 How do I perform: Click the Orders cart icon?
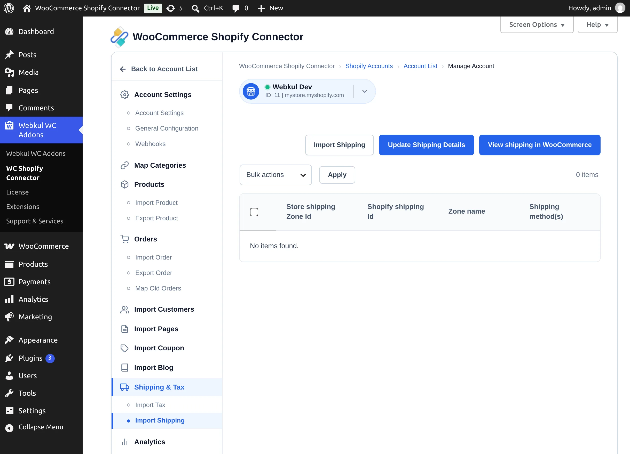click(x=124, y=239)
